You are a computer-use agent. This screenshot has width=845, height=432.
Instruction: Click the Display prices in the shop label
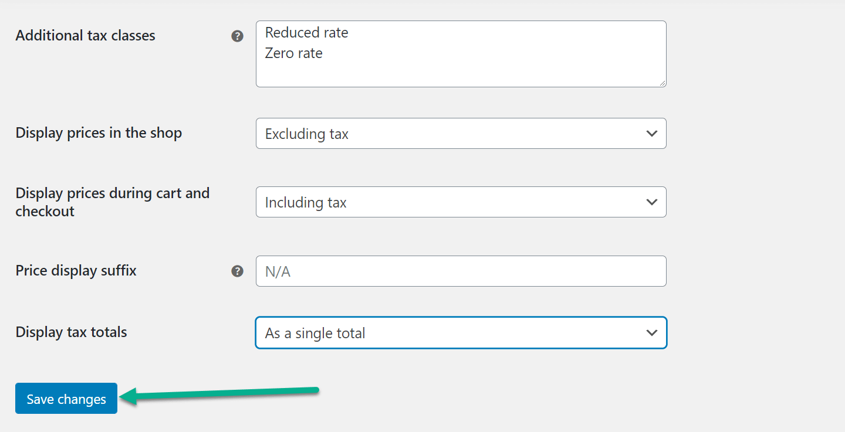click(x=99, y=133)
